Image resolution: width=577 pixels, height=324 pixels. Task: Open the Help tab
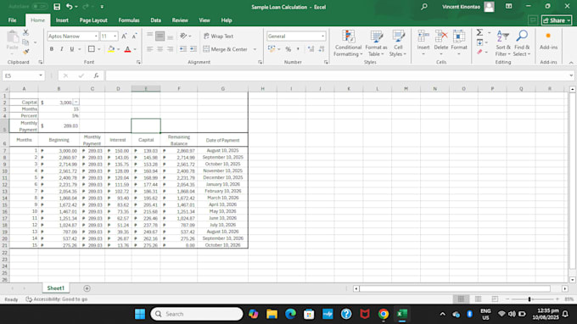[x=227, y=20]
